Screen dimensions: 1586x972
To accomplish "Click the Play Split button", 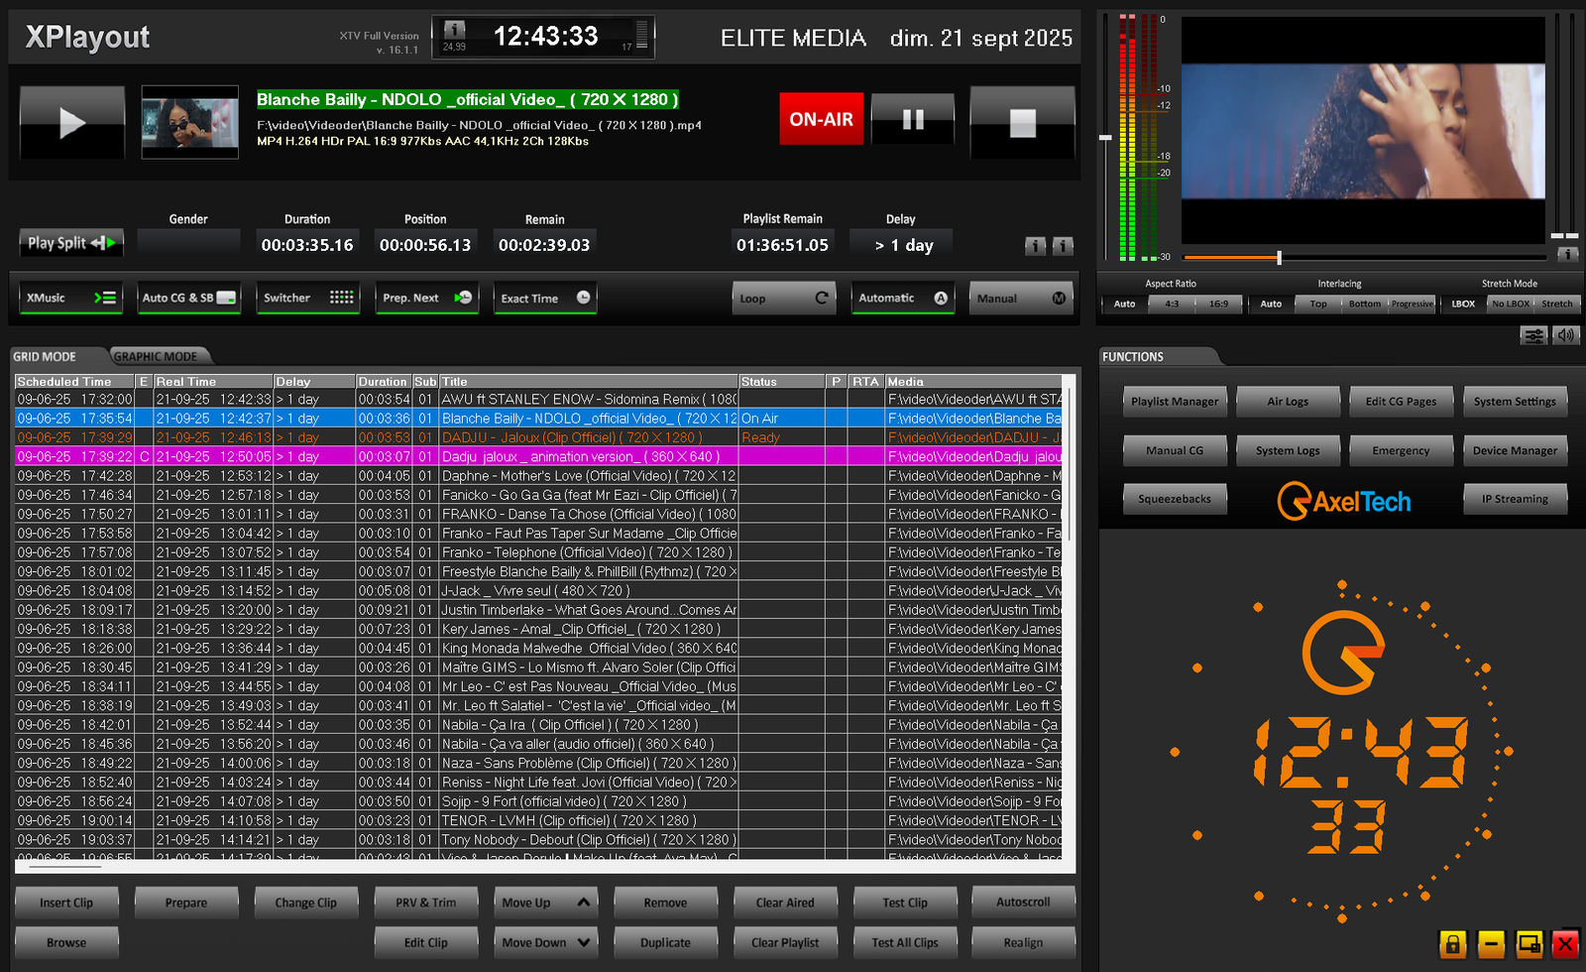I will tap(71, 243).
